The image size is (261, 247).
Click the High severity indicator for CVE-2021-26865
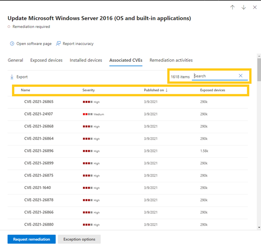coord(91,102)
